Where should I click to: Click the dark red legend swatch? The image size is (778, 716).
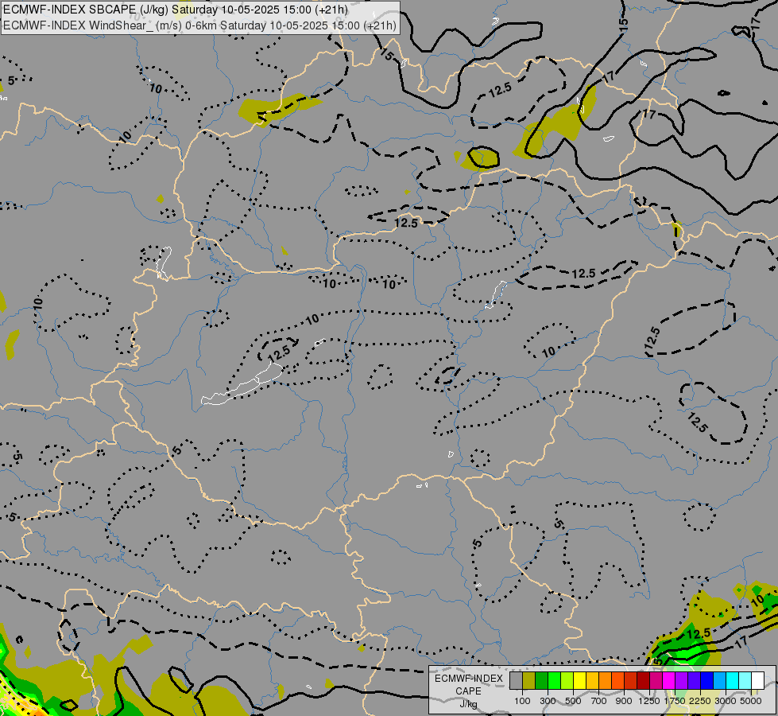[x=643, y=680]
